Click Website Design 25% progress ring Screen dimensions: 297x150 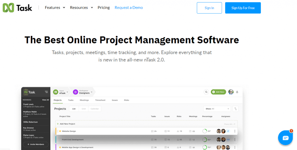(204, 131)
